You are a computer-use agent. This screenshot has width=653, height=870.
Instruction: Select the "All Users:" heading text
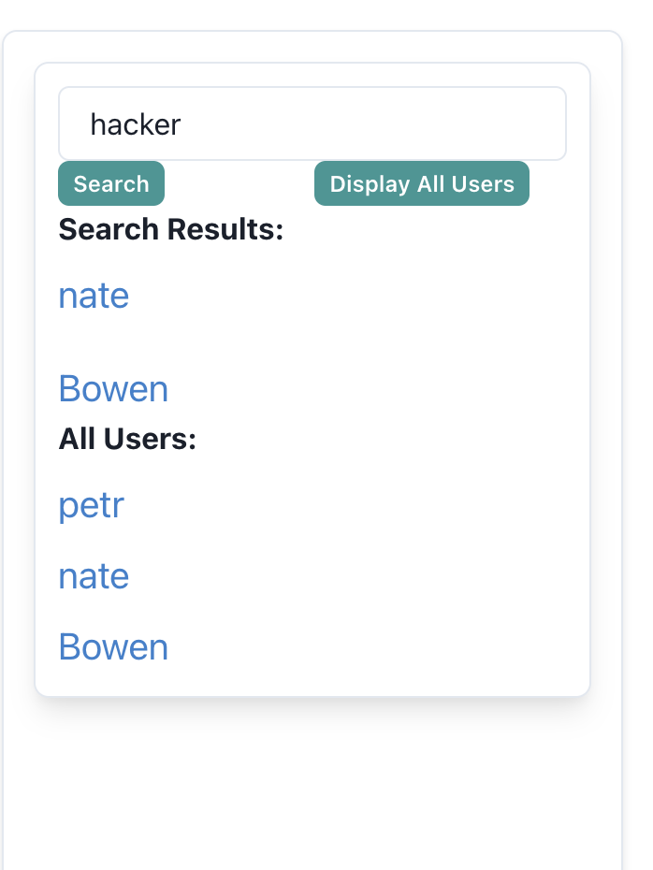pyautogui.click(x=127, y=439)
